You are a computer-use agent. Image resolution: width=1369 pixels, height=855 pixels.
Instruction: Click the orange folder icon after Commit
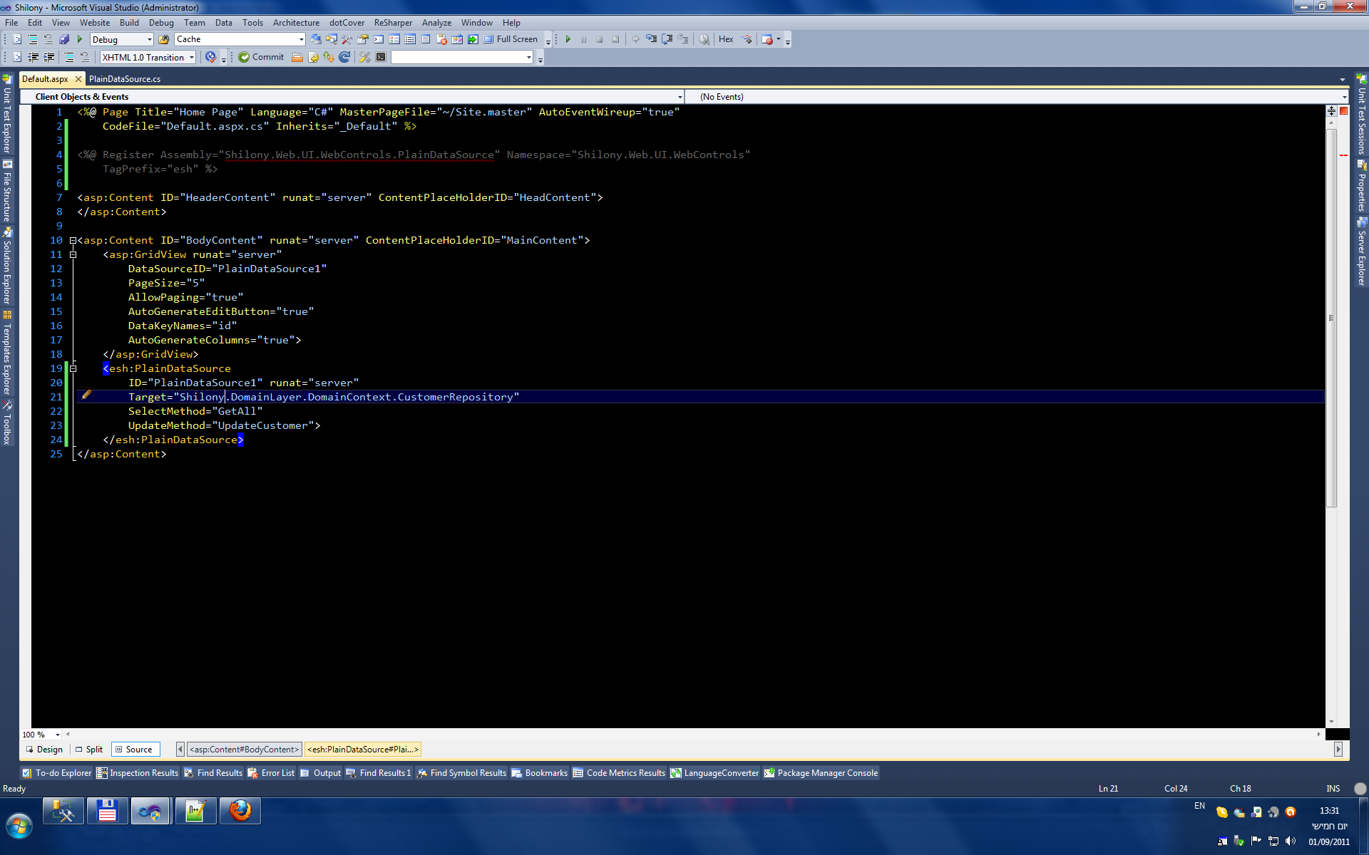(297, 57)
